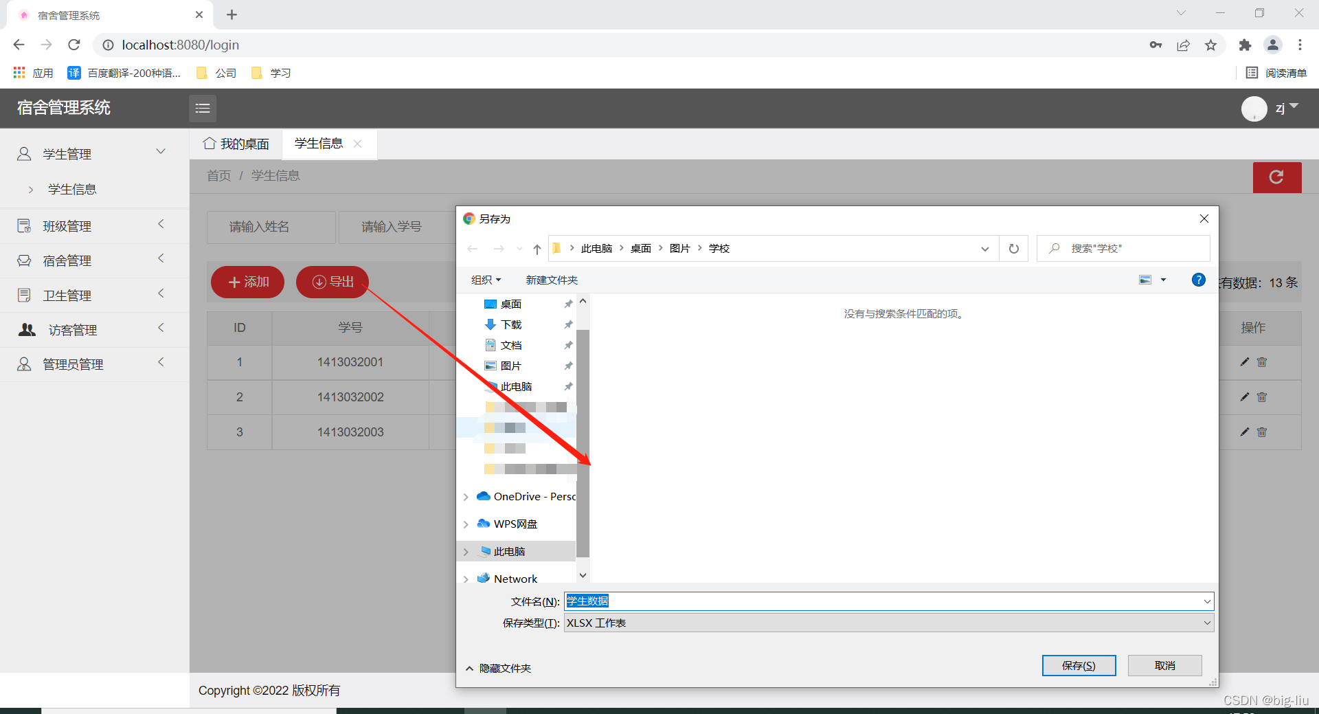Open the zj user dropdown

pyautogui.click(x=1286, y=108)
